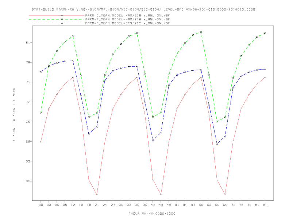Click the green dashed line sample in legend
Image resolution: width=289 pixels, height=223 pixels.
point(57,19)
